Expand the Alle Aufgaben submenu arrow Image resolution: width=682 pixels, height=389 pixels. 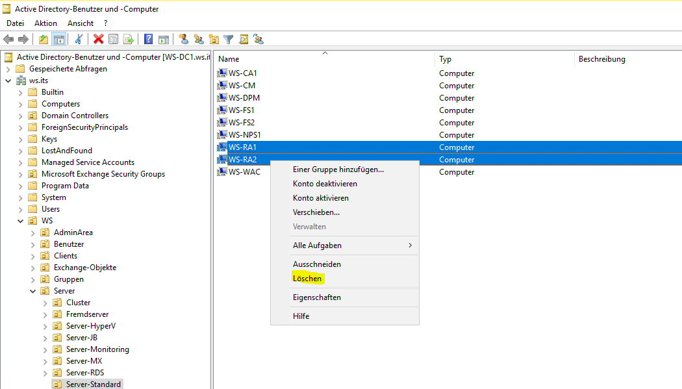(x=410, y=245)
